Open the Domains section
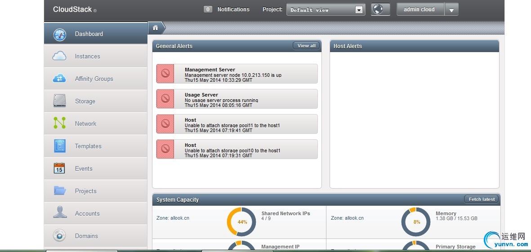 coord(96,236)
